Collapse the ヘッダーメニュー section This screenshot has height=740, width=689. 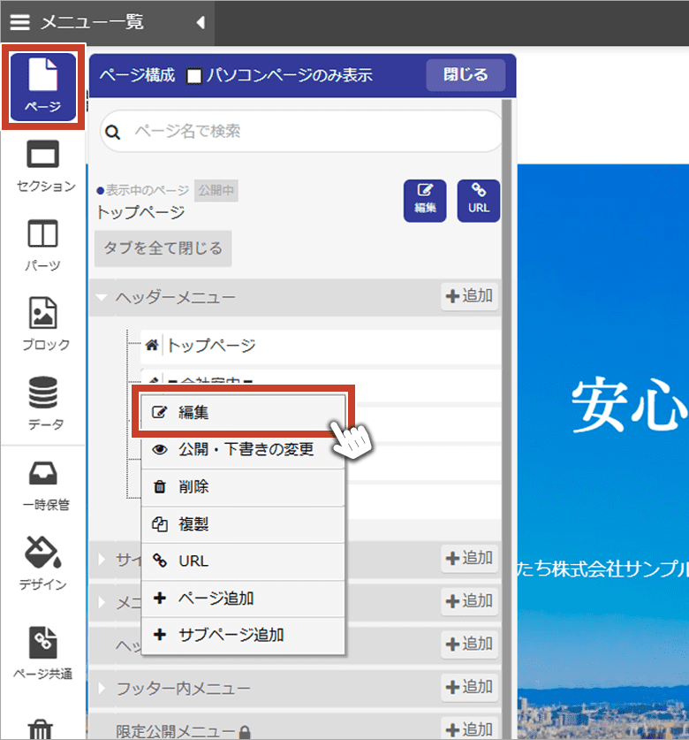click(102, 297)
